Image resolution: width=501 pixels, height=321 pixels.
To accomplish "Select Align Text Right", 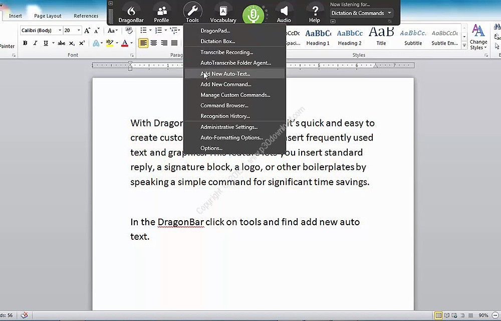I will click(164, 43).
